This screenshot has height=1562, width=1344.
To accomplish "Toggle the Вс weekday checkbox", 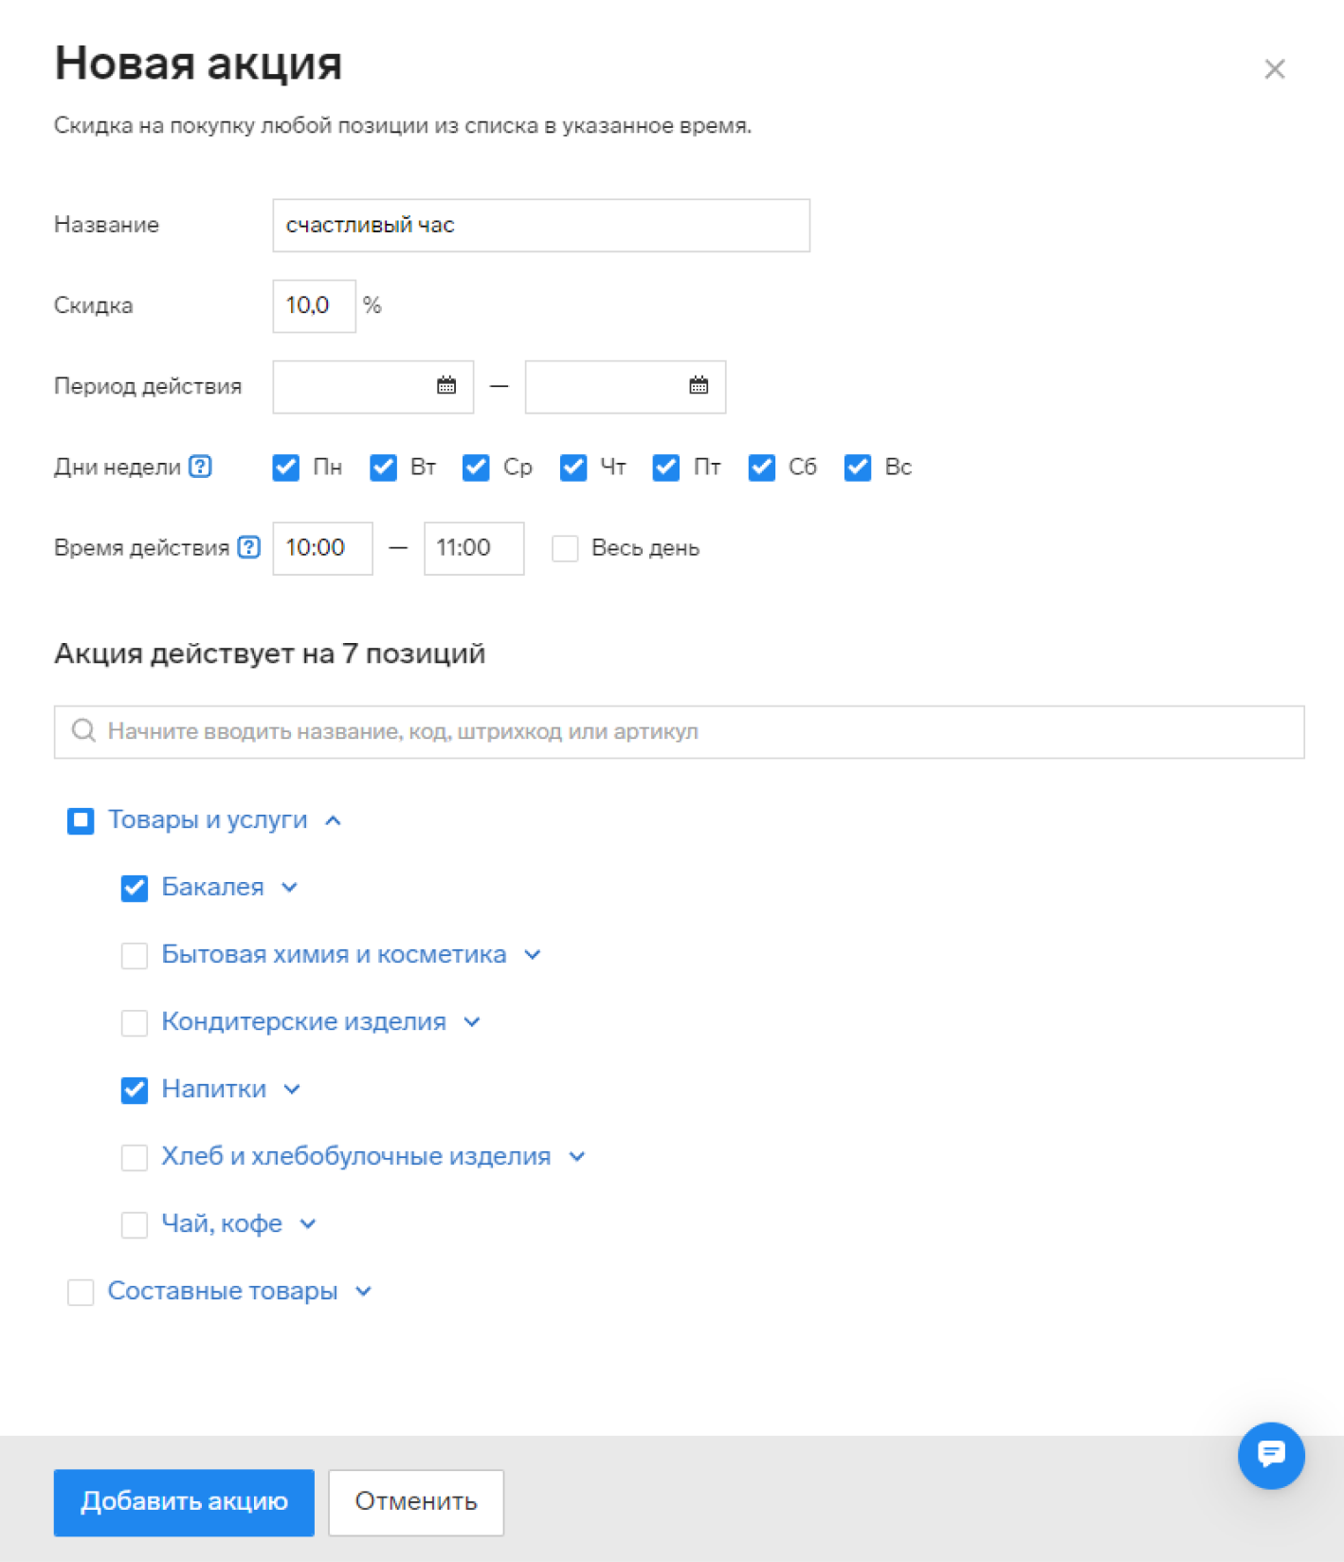I will coord(858,468).
